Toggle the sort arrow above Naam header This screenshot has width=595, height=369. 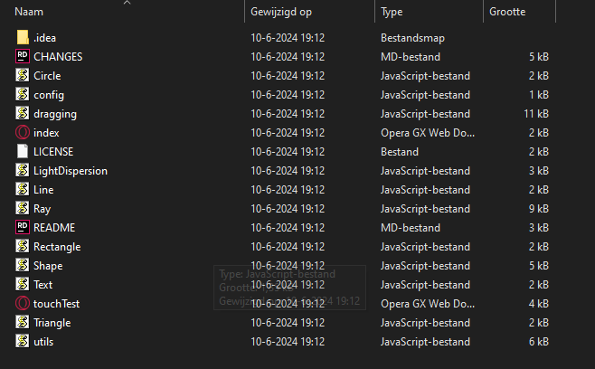[x=127, y=3]
